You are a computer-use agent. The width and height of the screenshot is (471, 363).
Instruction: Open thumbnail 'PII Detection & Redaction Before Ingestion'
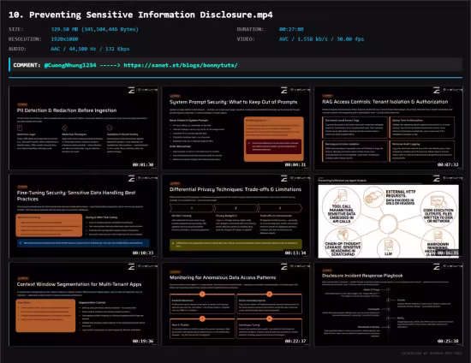tap(83, 128)
